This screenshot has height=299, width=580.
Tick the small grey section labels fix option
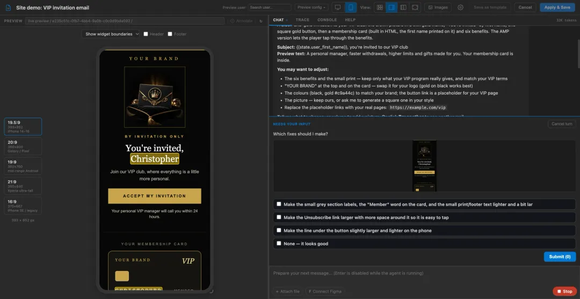point(279,204)
